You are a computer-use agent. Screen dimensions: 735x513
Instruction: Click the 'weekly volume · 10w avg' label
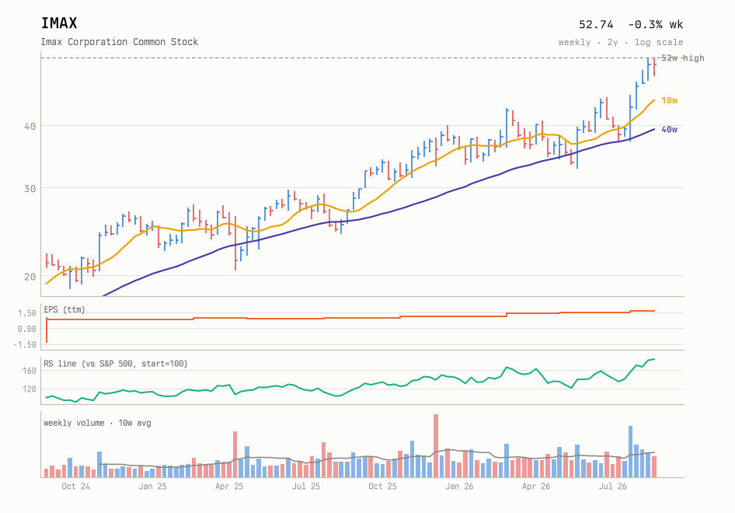click(x=97, y=423)
